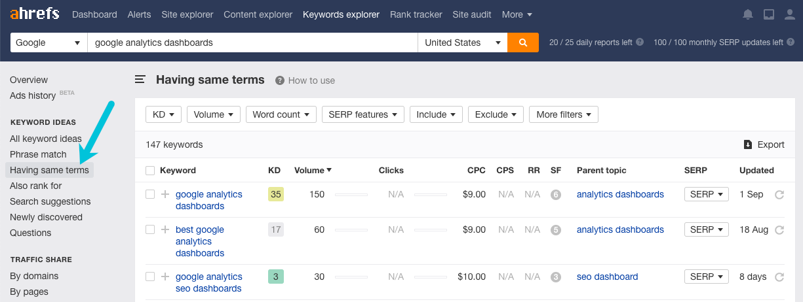Image resolution: width=803 pixels, height=302 pixels.
Task: Open the Include filter dropdown
Action: tap(436, 114)
